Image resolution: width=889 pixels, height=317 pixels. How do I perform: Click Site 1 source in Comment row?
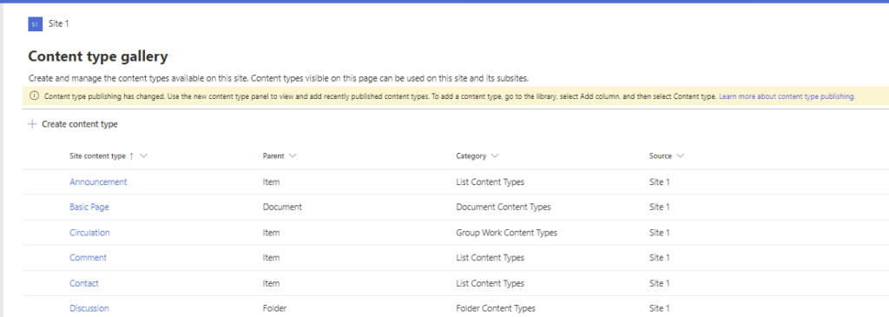click(x=660, y=257)
